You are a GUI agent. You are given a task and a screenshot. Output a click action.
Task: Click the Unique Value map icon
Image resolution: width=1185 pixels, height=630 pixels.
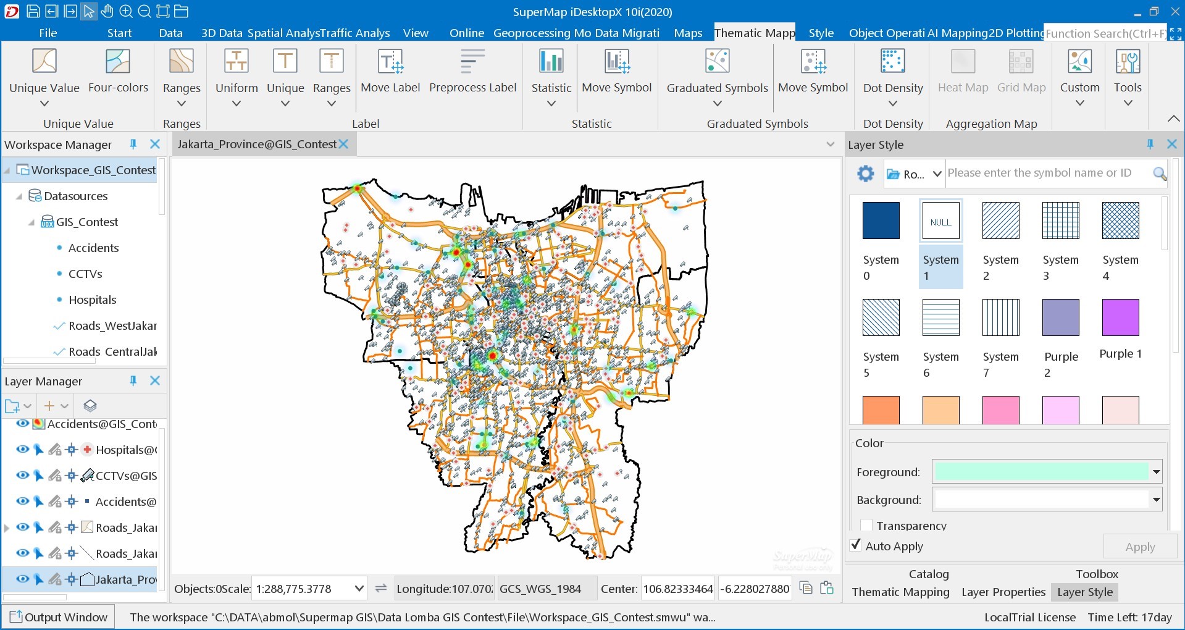(44, 61)
